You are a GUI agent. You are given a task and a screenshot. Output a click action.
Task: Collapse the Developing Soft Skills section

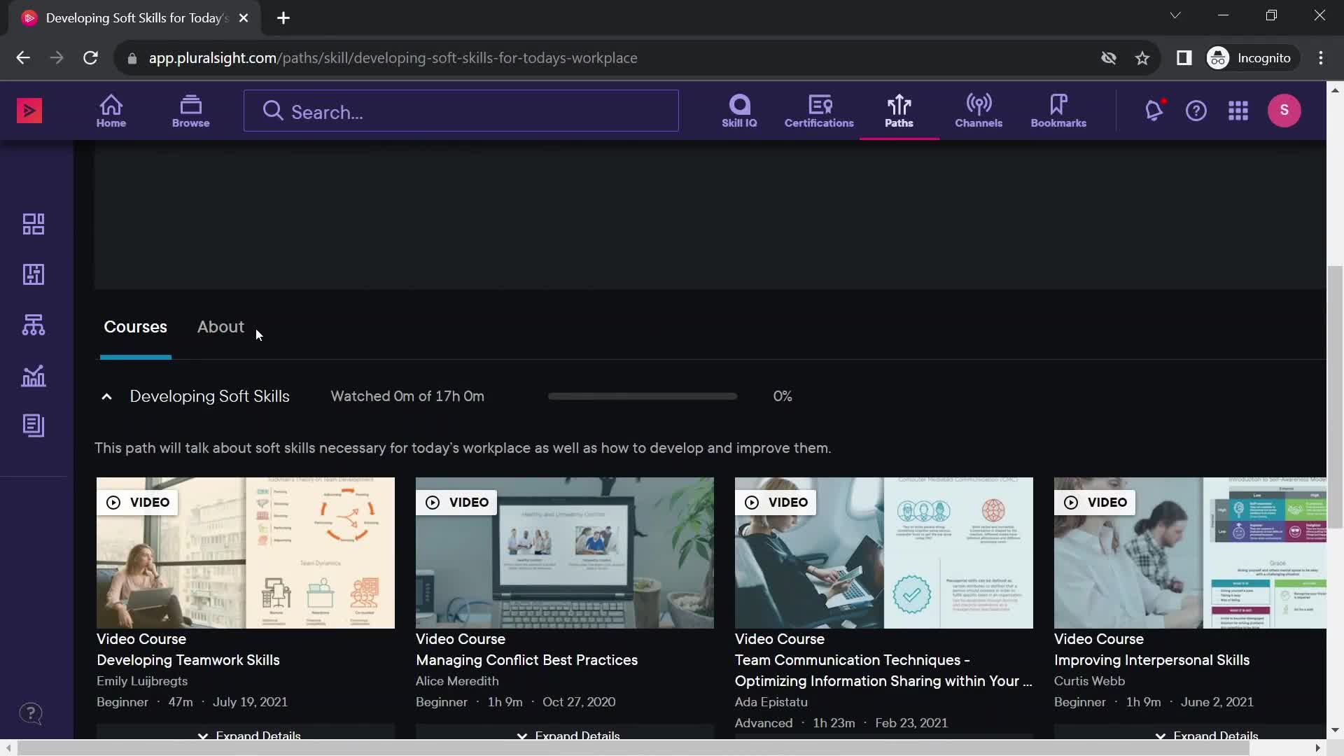coord(106,397)
